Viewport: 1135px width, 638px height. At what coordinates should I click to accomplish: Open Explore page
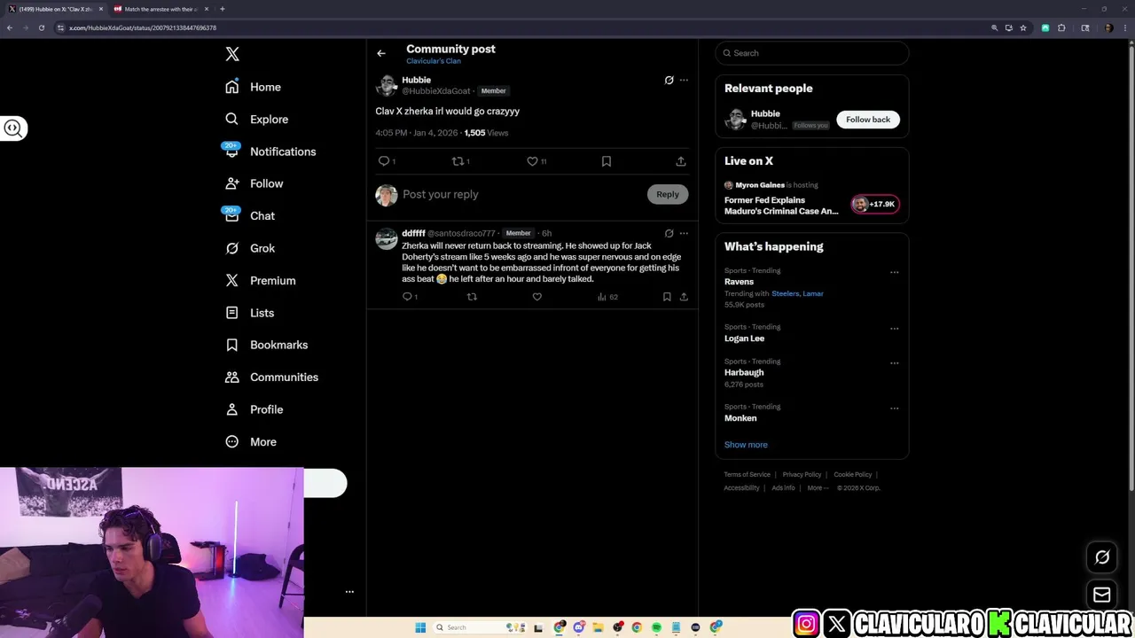tap(256, 119)
